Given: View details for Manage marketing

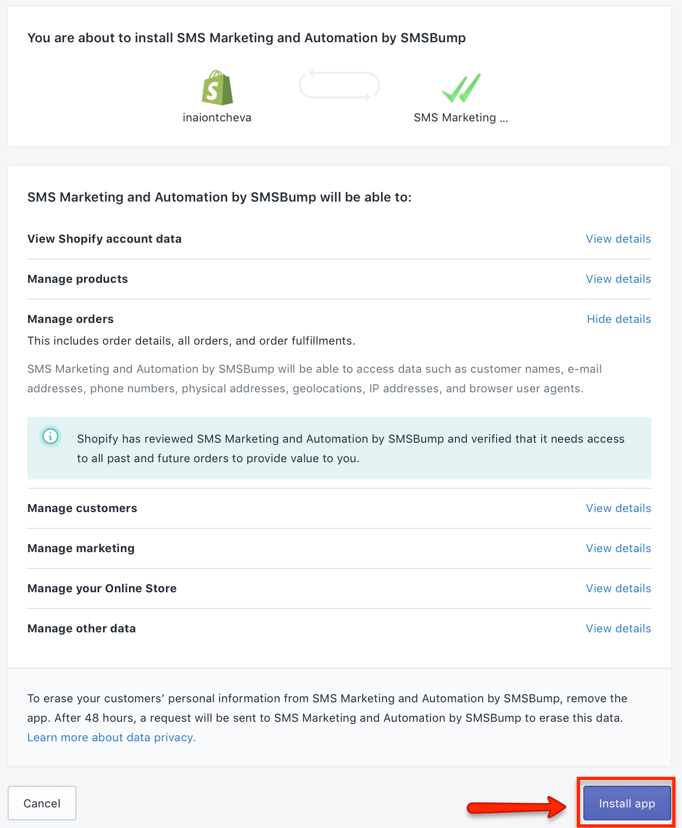Looking at the screenshot, I should point(618,548).
